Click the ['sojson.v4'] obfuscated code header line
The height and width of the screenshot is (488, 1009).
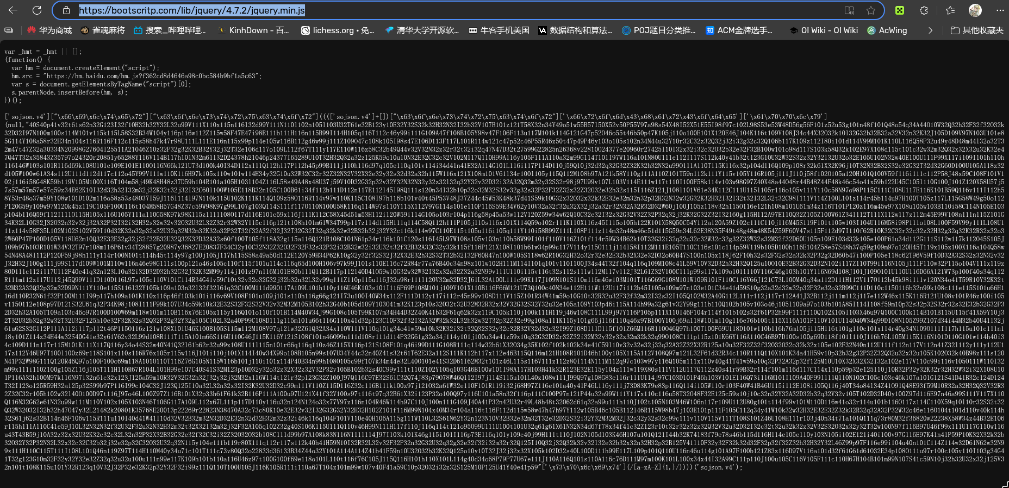[415, 117]
